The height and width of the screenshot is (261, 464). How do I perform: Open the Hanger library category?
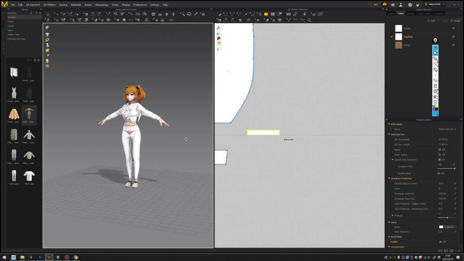pyautogui.click(x=11, y=26)
